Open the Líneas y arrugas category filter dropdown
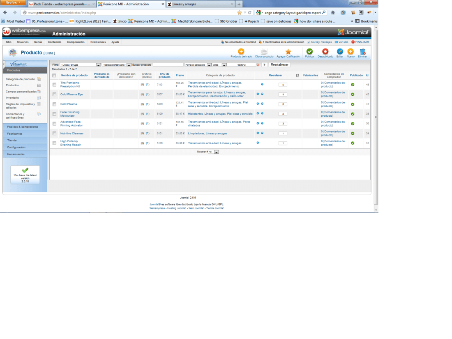This screenshot has height=339, width=452. (81, 65)
